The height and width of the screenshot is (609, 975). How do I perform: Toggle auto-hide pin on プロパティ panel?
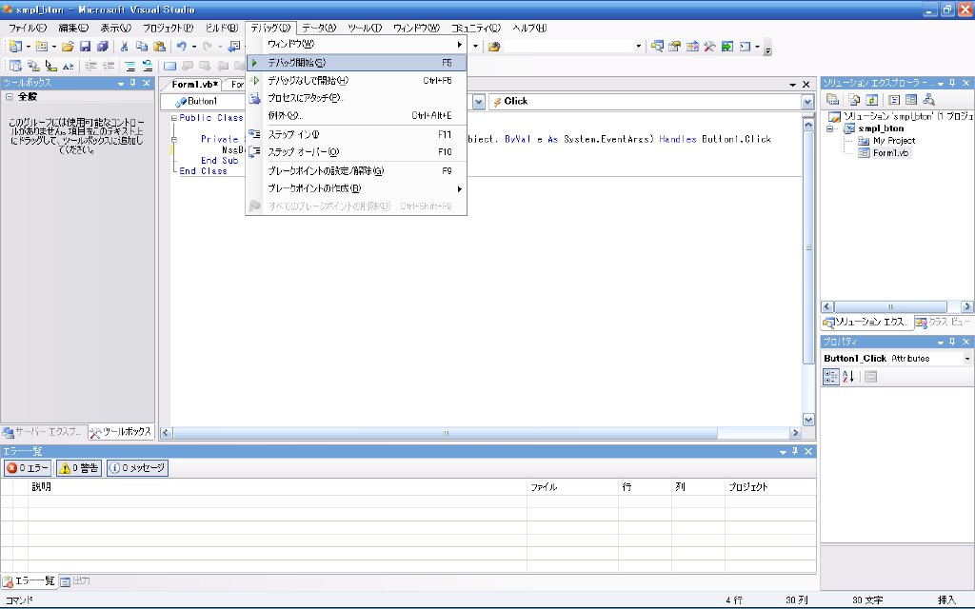click(952, 342)
